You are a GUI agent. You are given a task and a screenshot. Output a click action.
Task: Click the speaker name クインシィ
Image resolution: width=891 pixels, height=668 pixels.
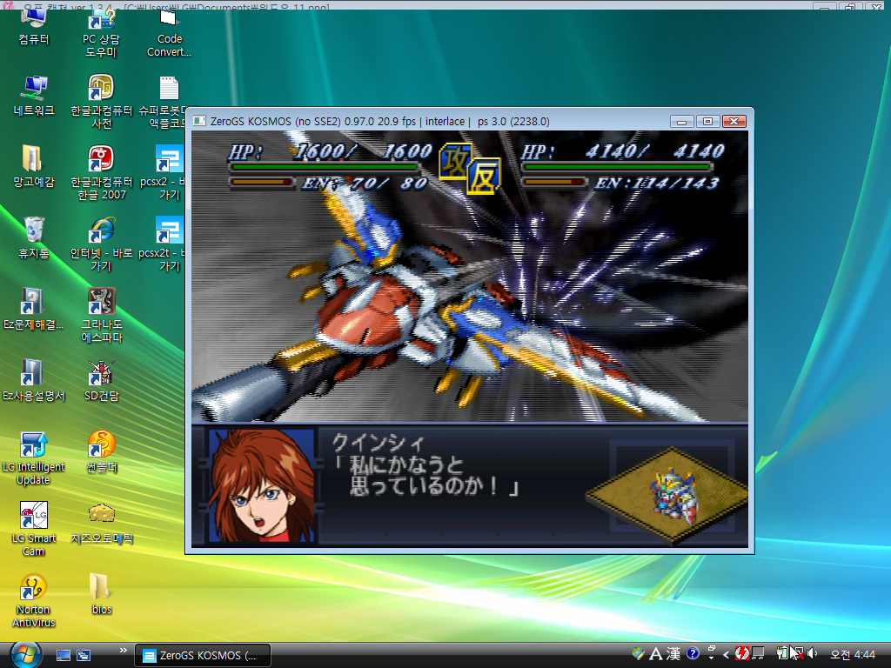pos(378,443)
